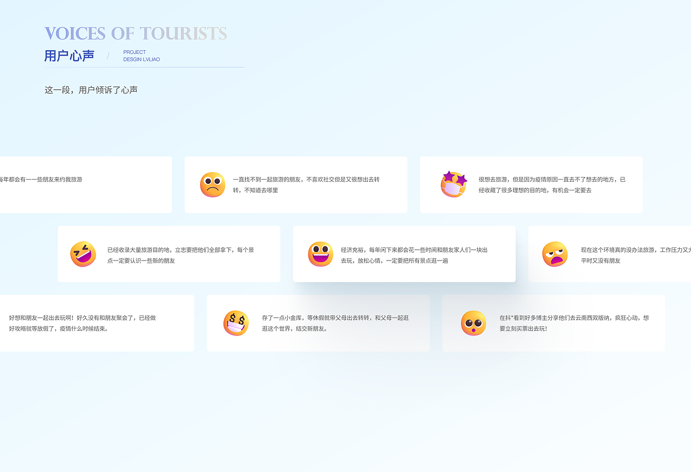Click the tired yawning emoji icon

click(x=555, y=254)
